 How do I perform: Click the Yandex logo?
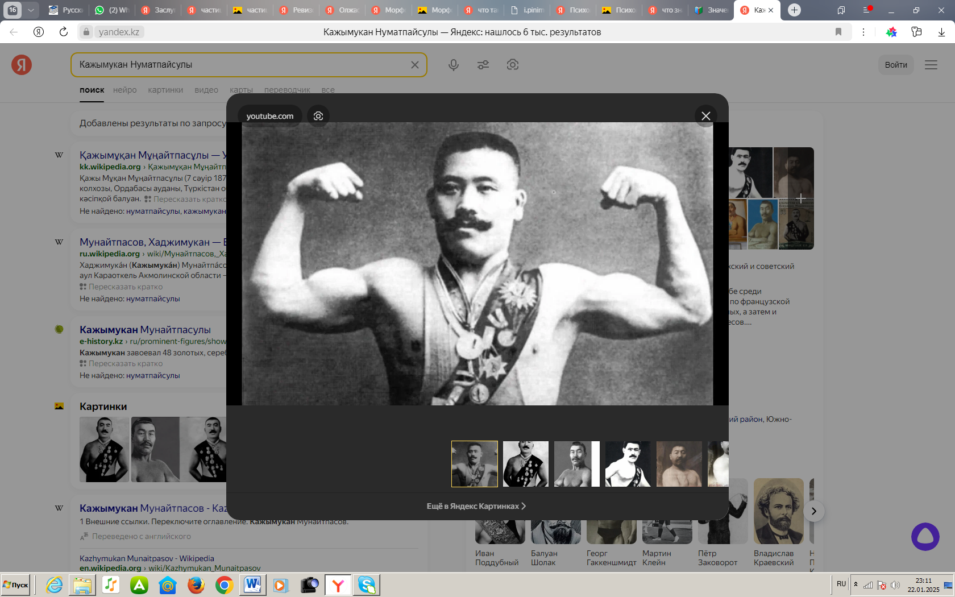22,65
